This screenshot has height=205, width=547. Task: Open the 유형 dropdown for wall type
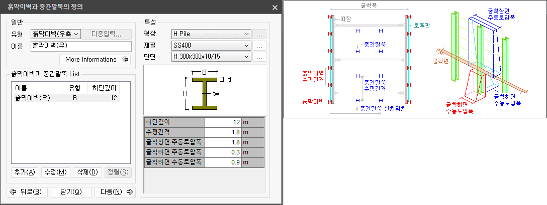tap(55, 34)
